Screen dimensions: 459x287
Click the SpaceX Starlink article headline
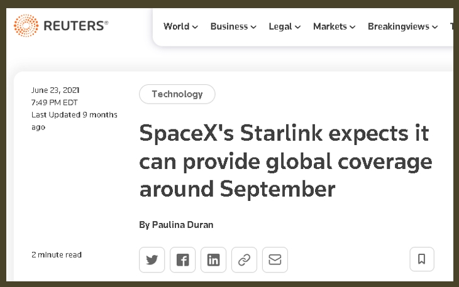pyautogui.click(x=285, y=161)
